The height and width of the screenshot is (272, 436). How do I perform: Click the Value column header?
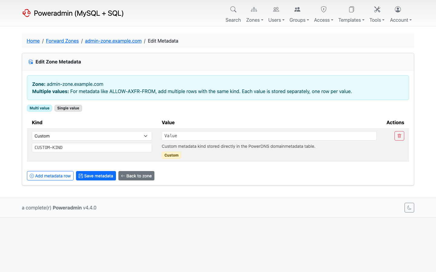168,122
